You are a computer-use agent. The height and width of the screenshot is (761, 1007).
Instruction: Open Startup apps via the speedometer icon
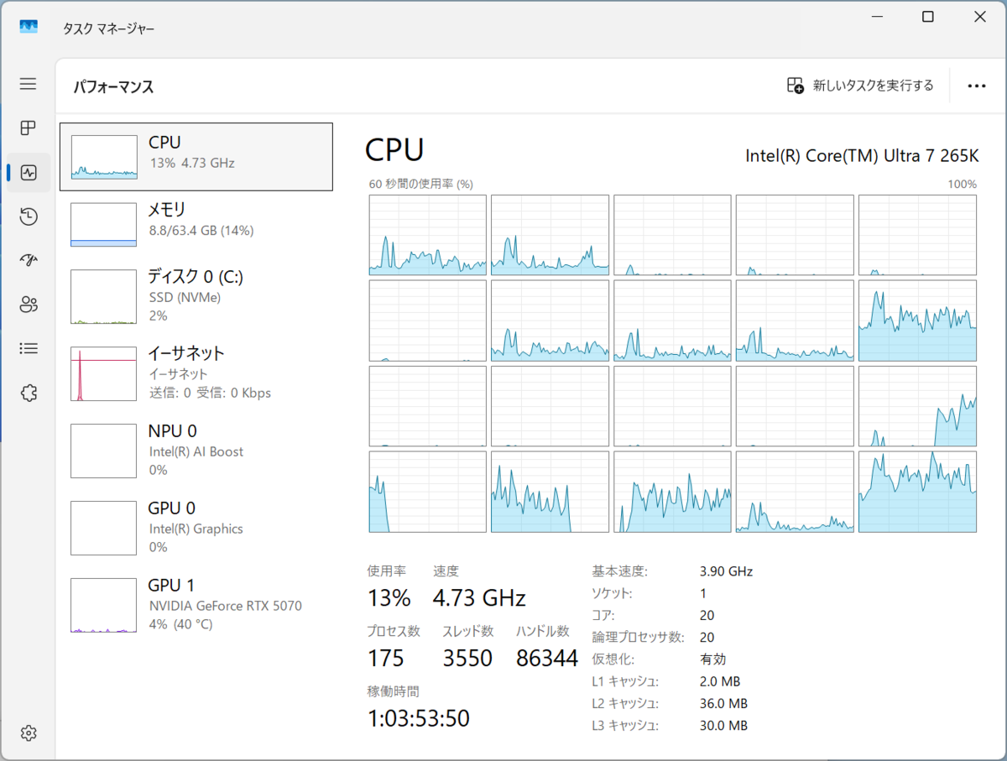(28, 260)
